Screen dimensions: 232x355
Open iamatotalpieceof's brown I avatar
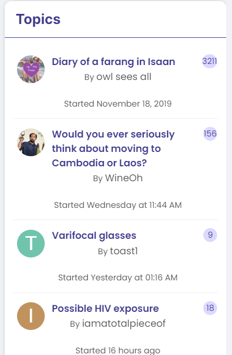(x=31, y=316)
